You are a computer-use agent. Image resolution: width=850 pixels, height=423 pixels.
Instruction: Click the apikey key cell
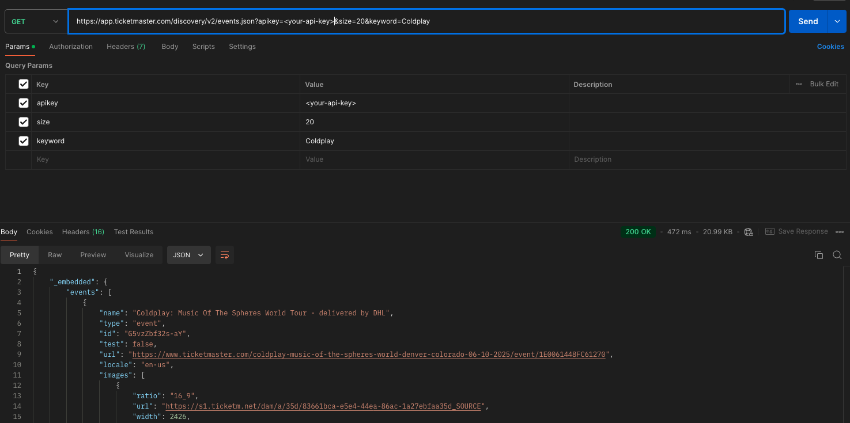coord(165,103)
